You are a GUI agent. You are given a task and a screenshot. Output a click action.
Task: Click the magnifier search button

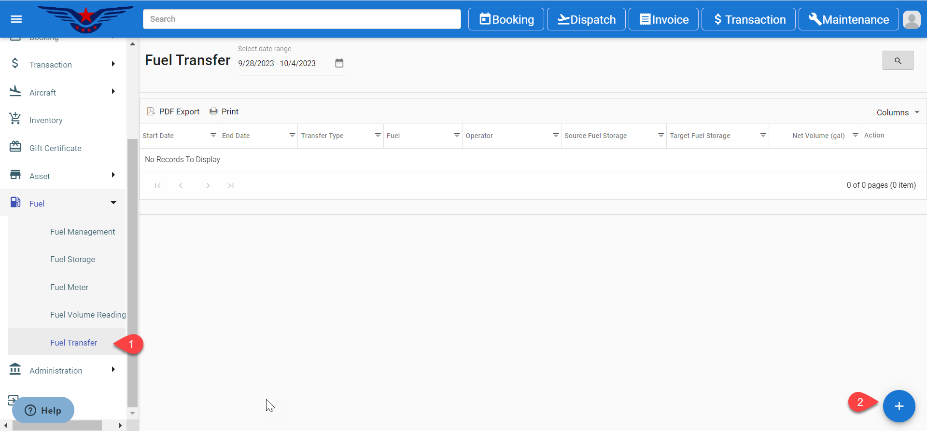(898, 60)
